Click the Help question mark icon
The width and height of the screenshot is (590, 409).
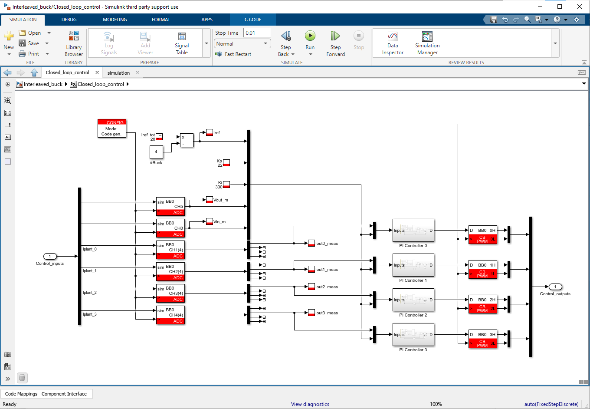[557, 20]
